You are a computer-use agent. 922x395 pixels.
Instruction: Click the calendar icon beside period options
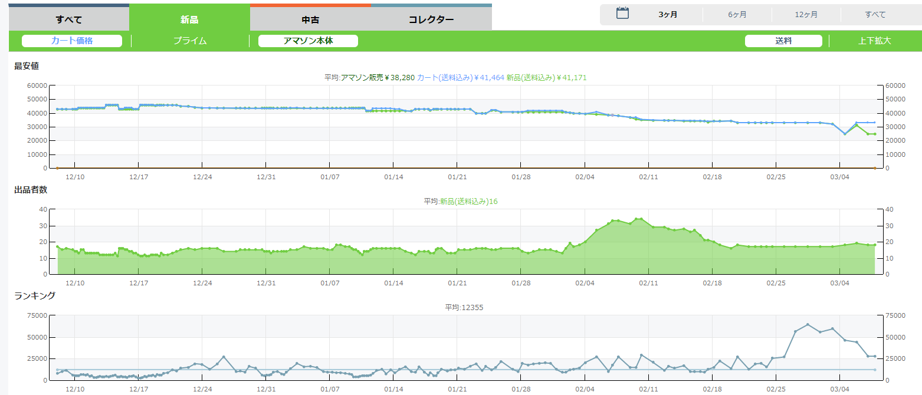point(622,14)
